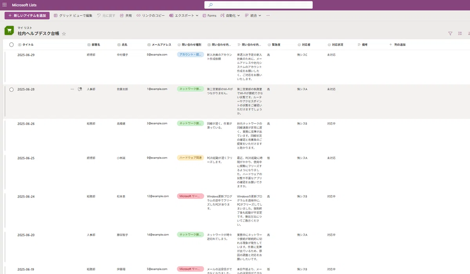Open Forms from the command bar
Screen dimensions: 470x274
(x=209, y=16)
